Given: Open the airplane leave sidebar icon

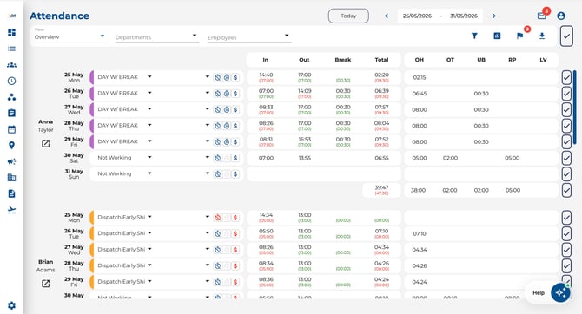Looking at the screenshot, I should coord(11,210).
